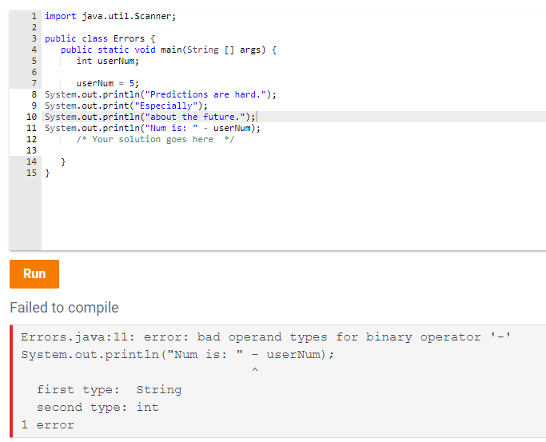
Task: Click the println "Num is: " - userNum line in editor
Action: 153,128
